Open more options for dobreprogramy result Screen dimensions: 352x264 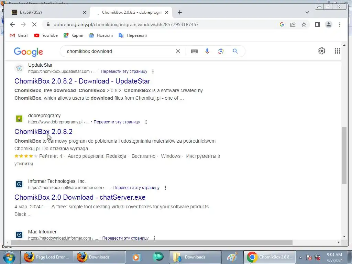click(x=146, y=122)
